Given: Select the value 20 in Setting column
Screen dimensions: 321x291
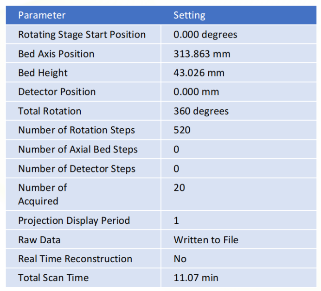Looking at the screenshot, I should 179,188.
